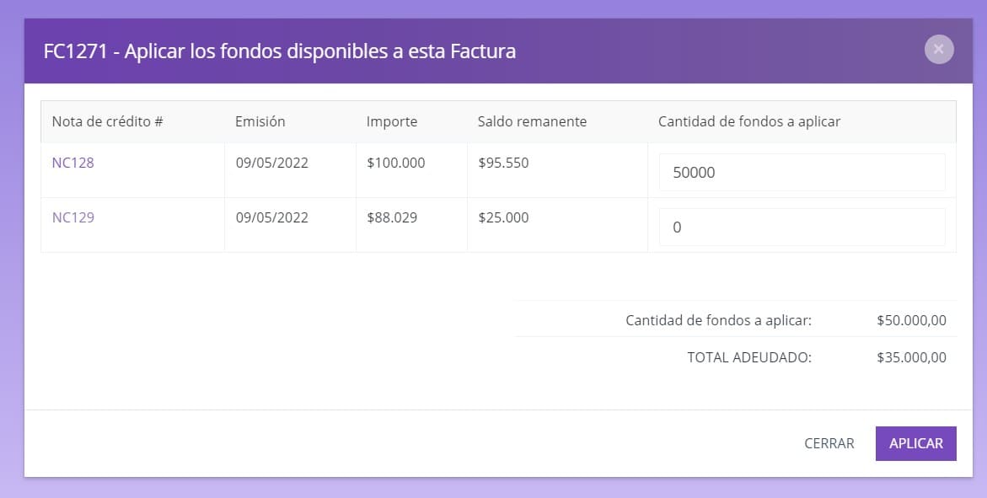Select the 'Importe' column header
987x498 pixels.
(392, 121)
